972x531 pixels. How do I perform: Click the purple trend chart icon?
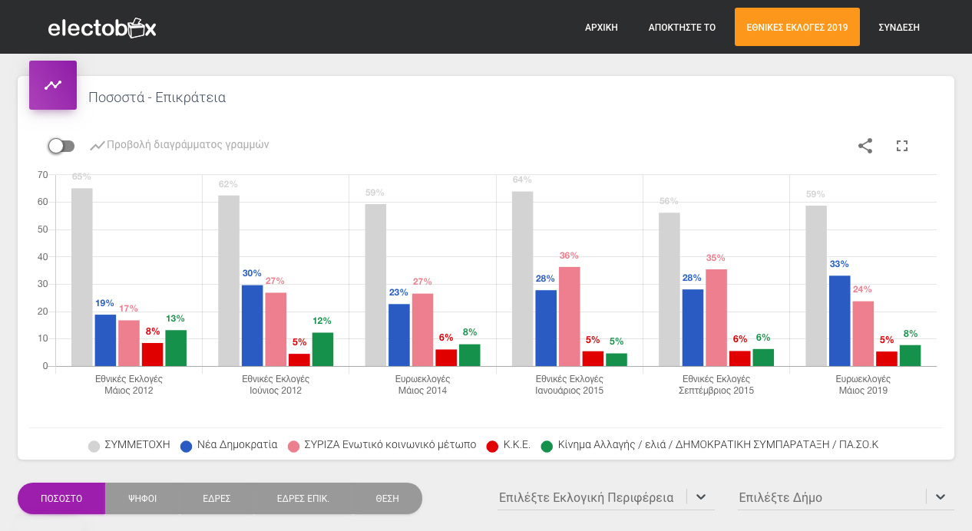53,85
